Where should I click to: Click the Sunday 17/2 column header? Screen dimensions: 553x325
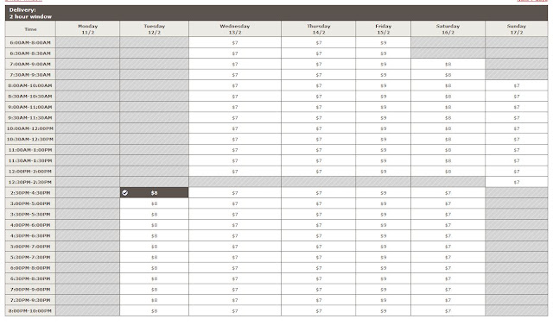[517, 28]
